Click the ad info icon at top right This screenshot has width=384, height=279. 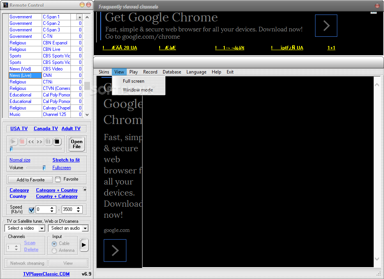click(373, 13)
